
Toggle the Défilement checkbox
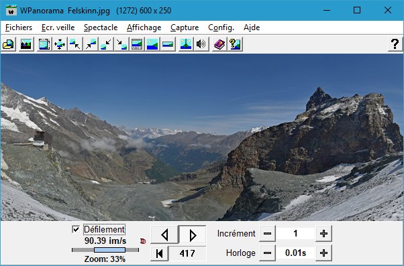[x=76, y=229]
